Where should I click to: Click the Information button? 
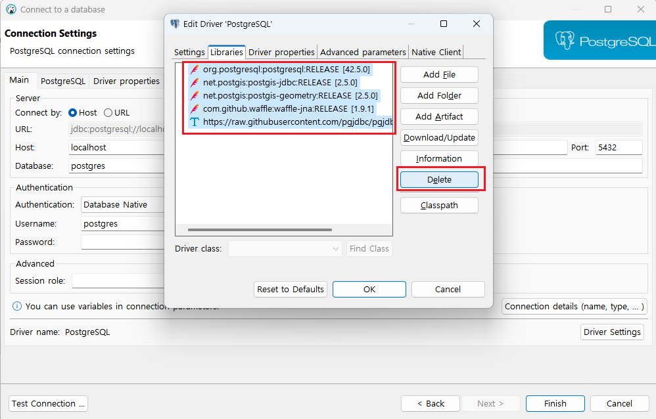[439, 158]
